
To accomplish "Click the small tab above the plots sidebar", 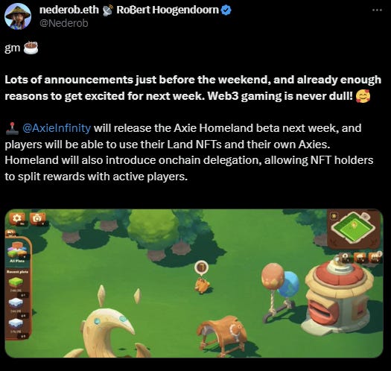I will (x=10, y=233).
